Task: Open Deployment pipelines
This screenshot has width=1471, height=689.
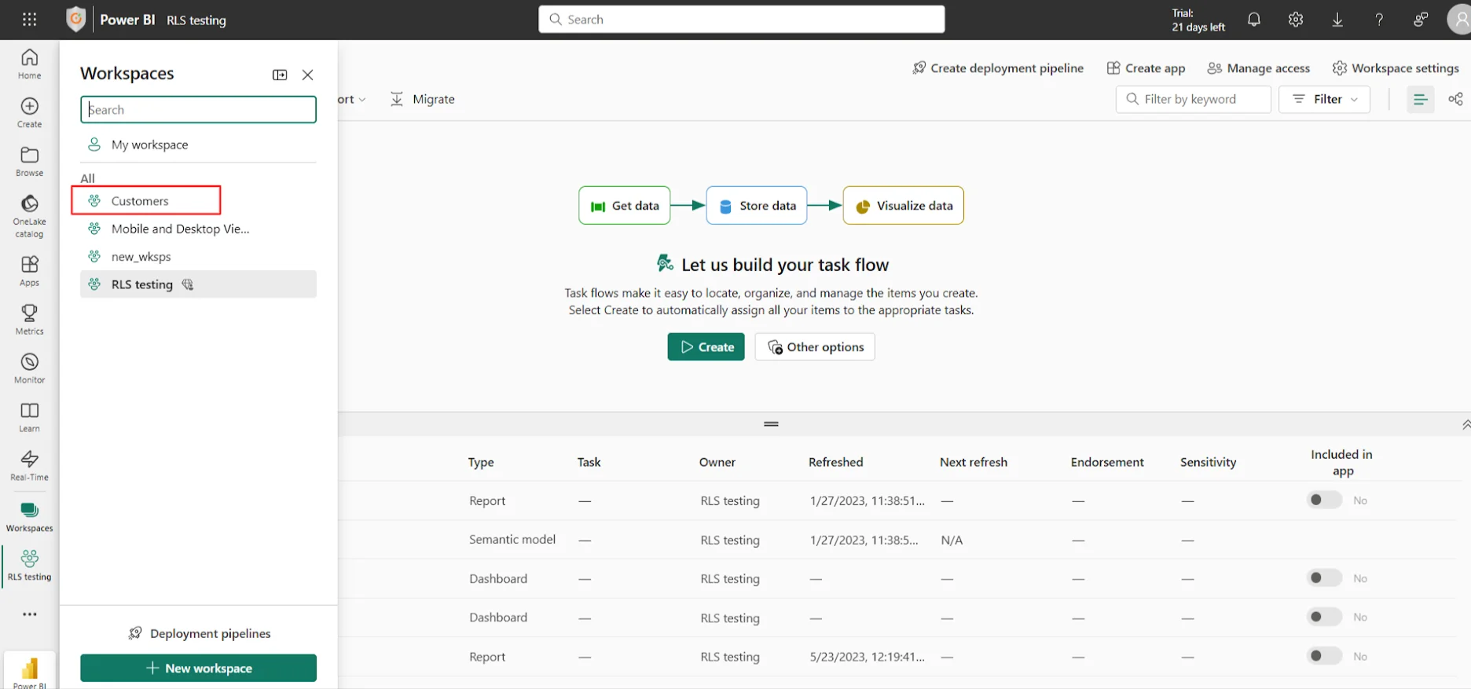Action: [199, 633]
